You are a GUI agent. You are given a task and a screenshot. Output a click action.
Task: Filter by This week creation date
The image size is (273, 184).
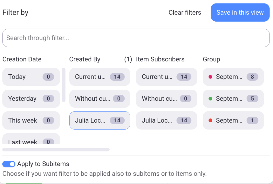pos(31,120)
